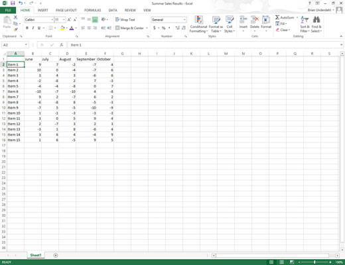
Task: Toggle Wrap Text
Action: pyautogui.click(x=125, y=20)
